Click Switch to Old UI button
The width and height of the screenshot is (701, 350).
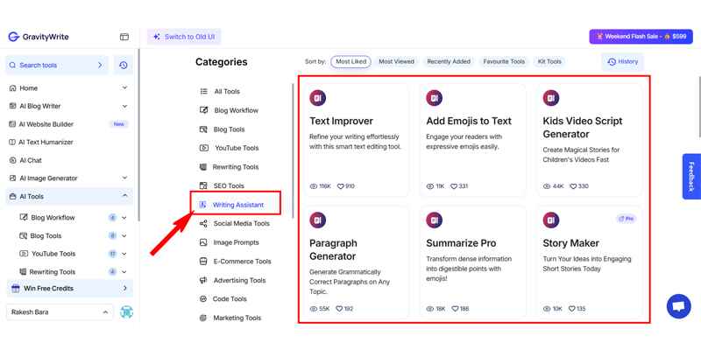click(x=184, y=37)
